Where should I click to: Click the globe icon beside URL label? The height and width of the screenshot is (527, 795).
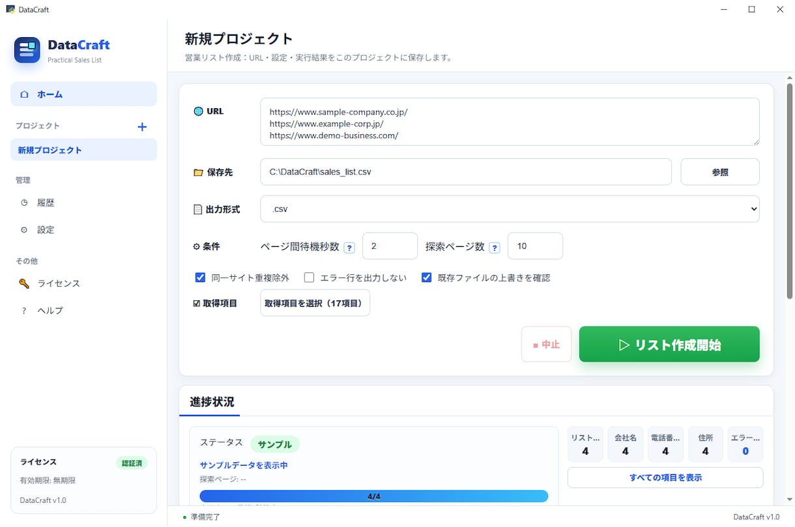point(198,111)
